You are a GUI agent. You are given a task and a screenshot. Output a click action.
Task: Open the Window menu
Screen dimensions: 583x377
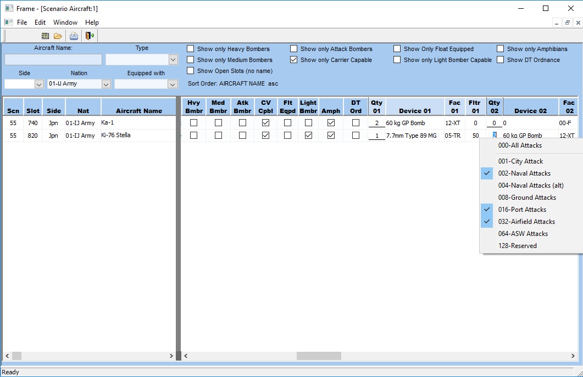pyautogui.click(x=65, y=22)
